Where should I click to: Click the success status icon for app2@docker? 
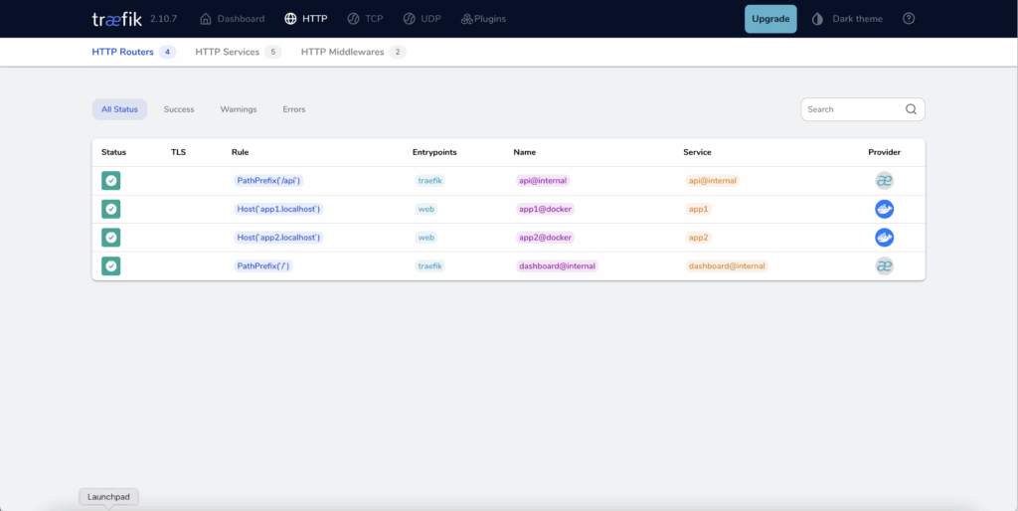pyautogui.click(x=111, y=238)
